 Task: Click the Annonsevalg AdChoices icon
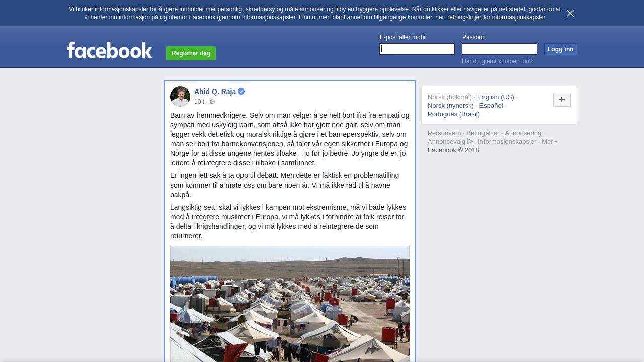(470, 141)
